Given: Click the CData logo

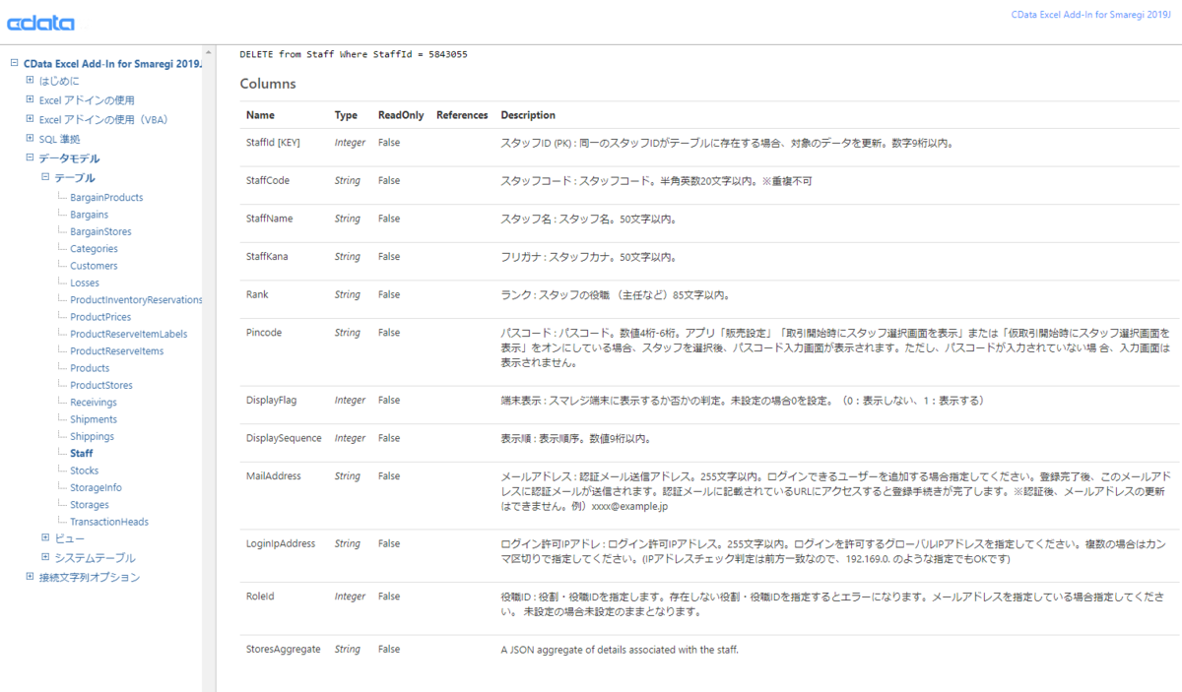Looking at the screenshot, I should pos(40,24).
